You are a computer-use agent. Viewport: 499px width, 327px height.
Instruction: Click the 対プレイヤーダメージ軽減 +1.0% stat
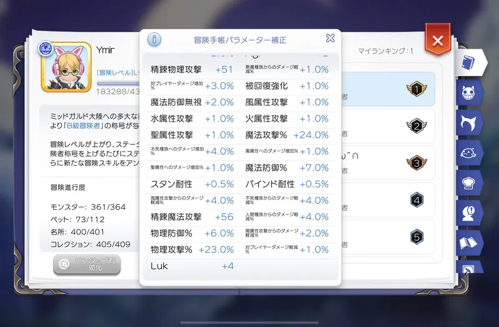(287, 250)
